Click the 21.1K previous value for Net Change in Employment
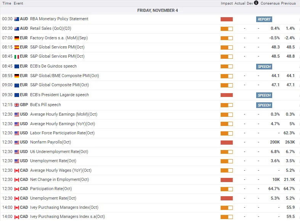The width and height of the screenshot is (300, 221). click(289, 179)
